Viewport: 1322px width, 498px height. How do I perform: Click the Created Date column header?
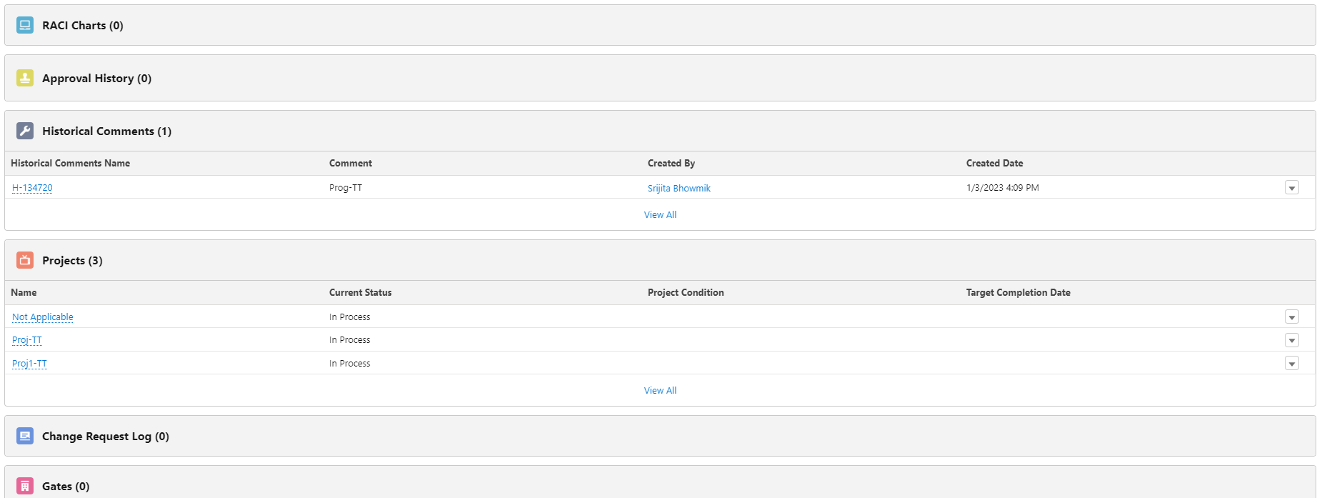[x=994, y=163]
